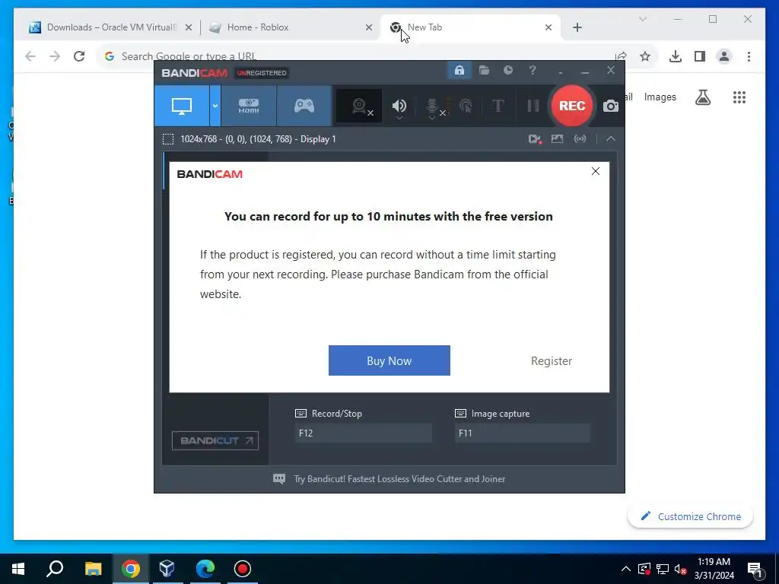Select Bandicam screen recording mode

[182, 106]
